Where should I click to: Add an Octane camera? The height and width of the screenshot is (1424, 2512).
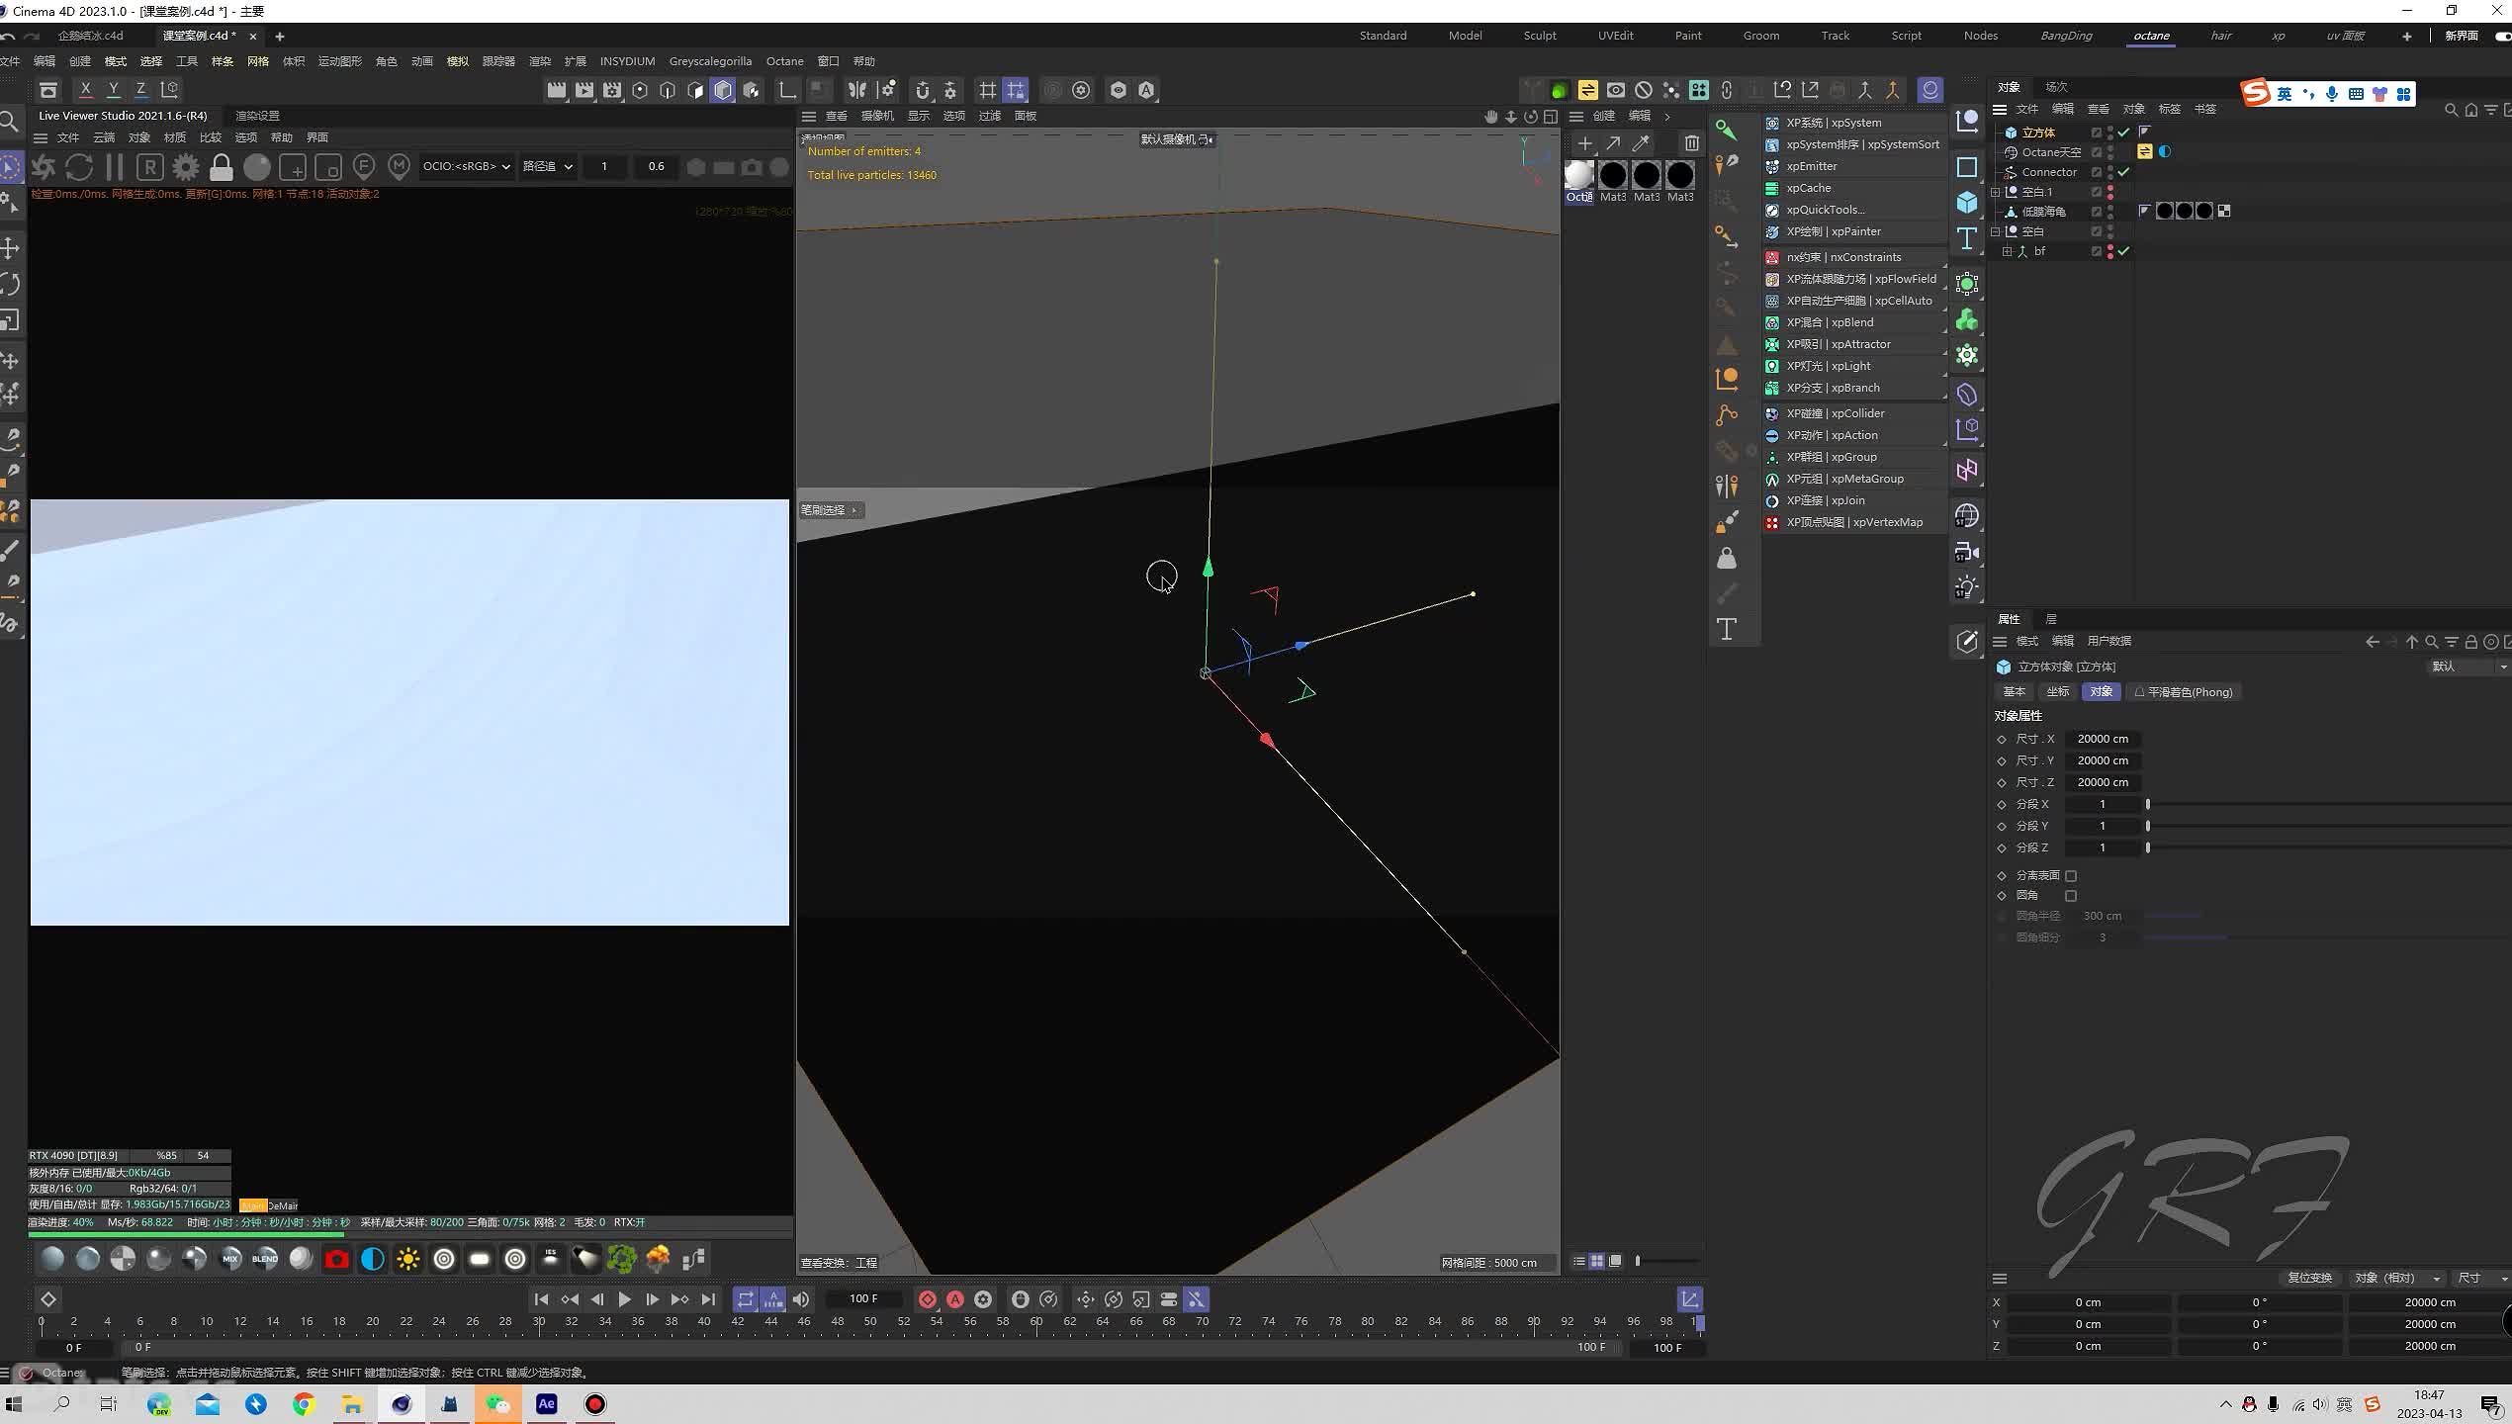(337, 1259)
